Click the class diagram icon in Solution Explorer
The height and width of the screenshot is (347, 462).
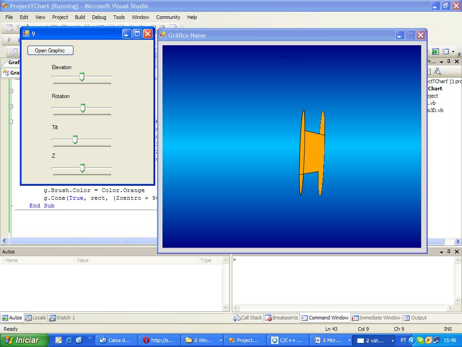click(438, 71)
